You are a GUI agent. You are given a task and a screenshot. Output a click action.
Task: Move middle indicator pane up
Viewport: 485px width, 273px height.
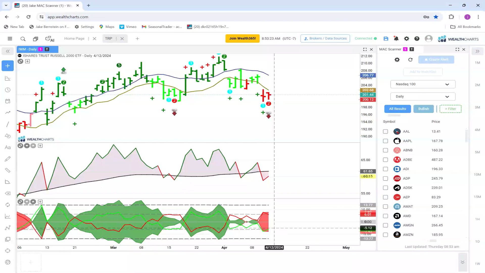(33, 146)
